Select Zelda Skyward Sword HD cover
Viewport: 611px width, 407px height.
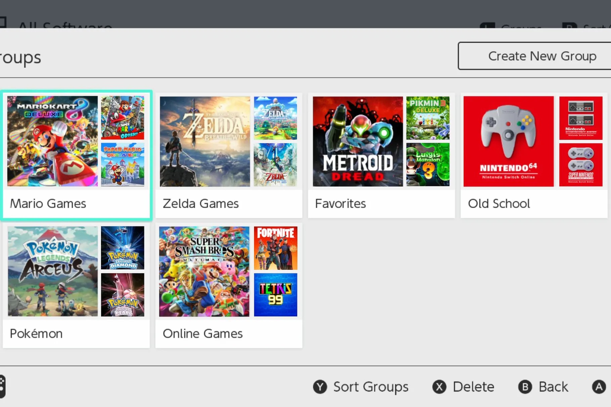click(x=275, y=165)
